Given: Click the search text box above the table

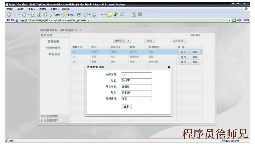Looking at the screenshot, I should pos(90,40).
